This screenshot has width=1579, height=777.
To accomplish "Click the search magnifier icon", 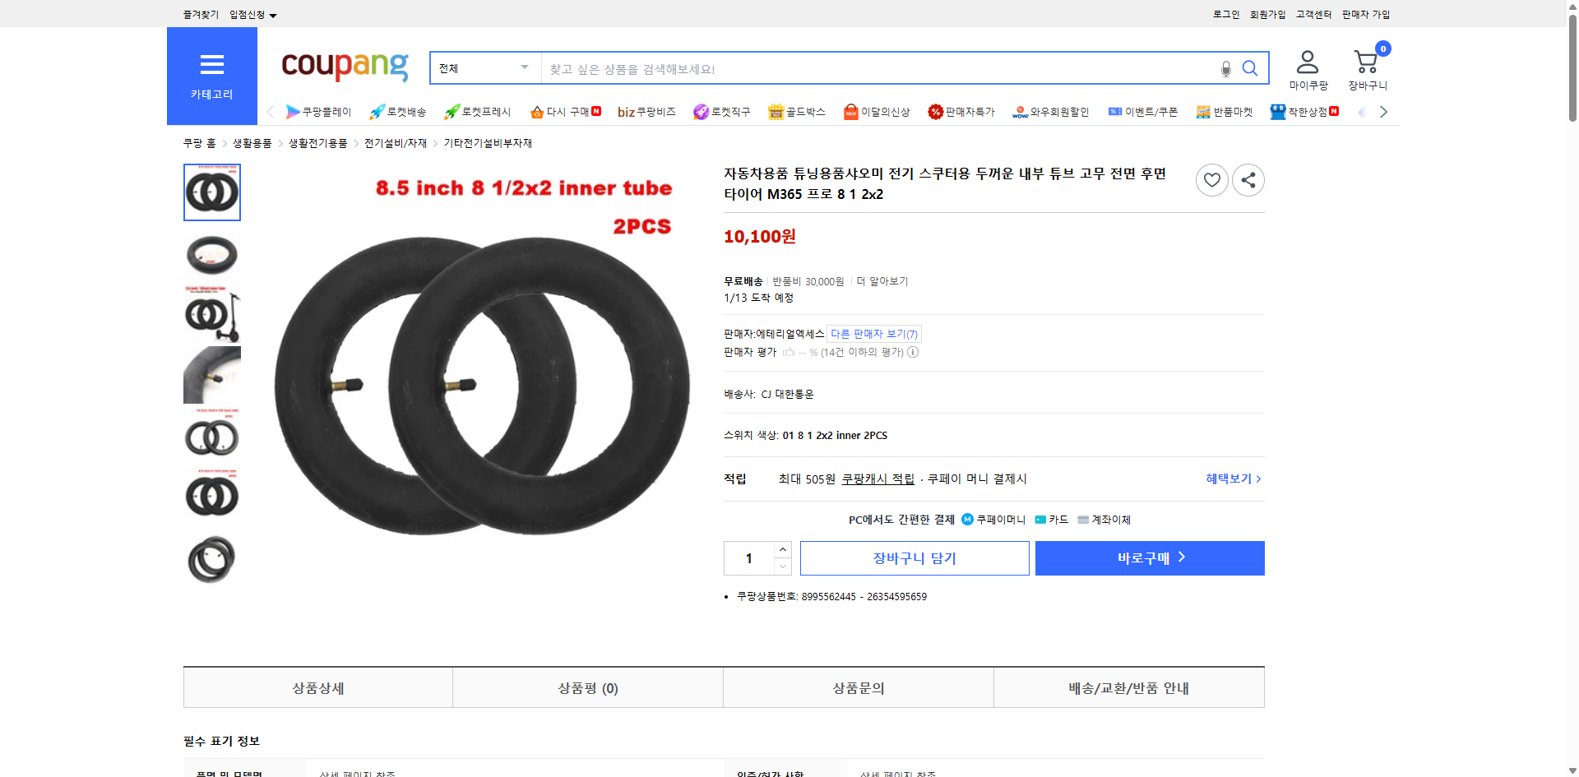I will pos(1250,68).
